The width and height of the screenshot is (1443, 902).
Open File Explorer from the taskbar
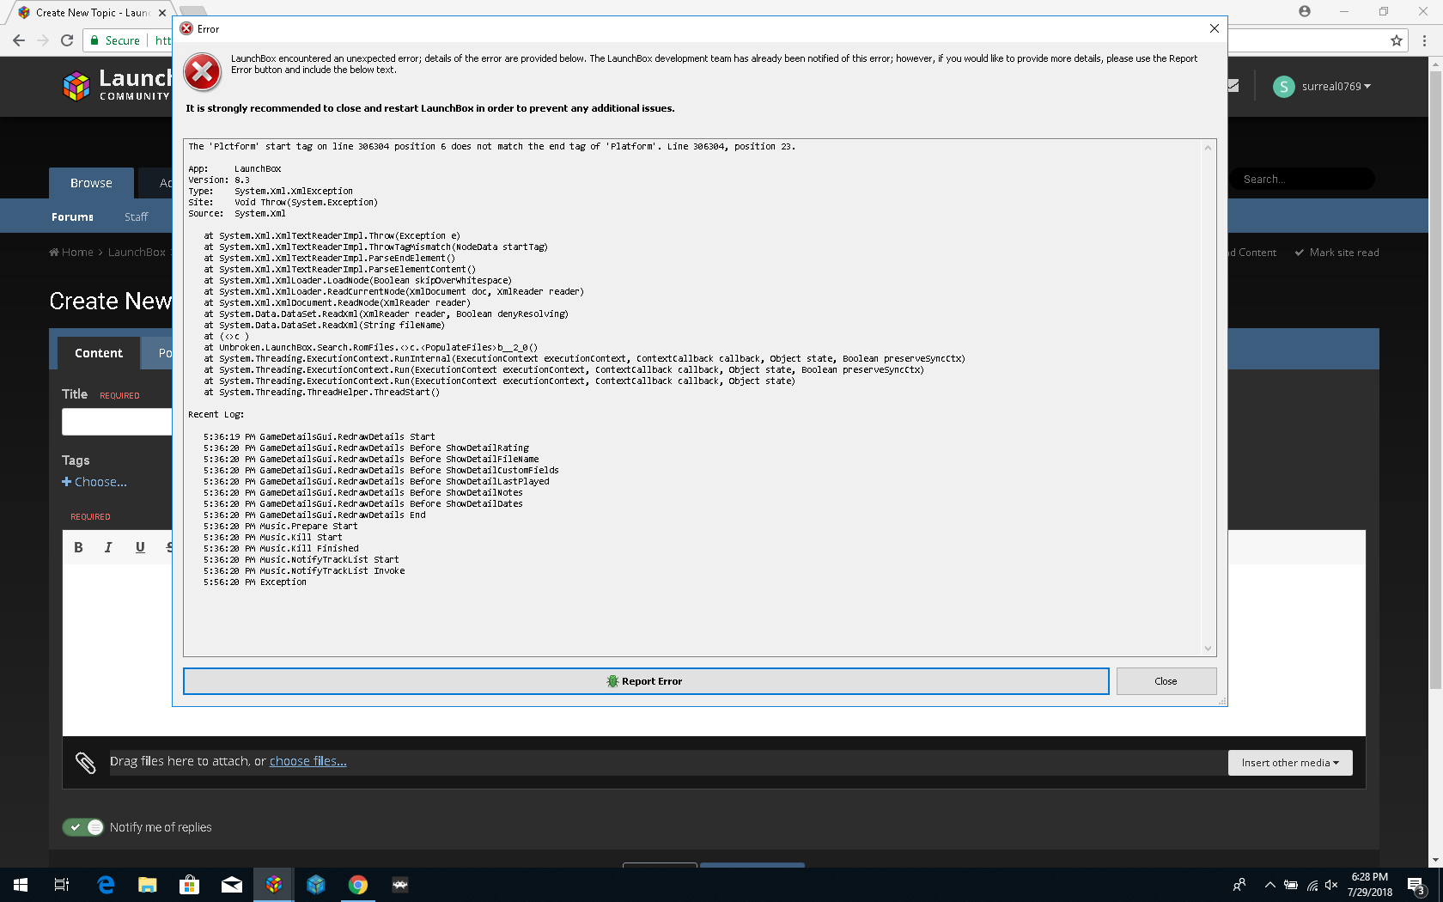(148, 885)
